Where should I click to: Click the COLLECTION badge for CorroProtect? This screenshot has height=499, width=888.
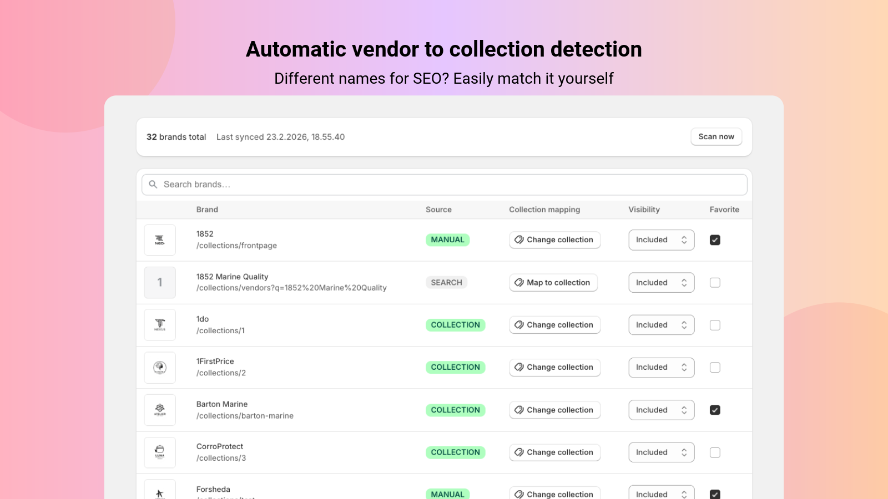pos(455,452)
